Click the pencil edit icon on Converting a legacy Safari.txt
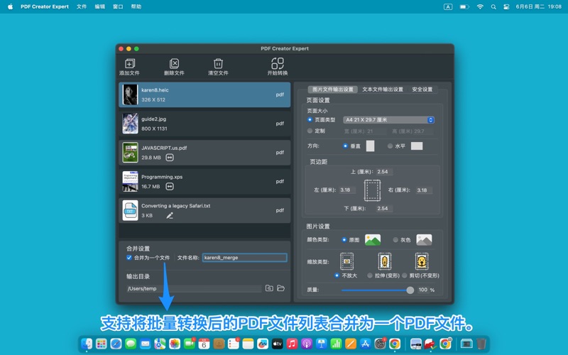This screenshot has width=568, height=355. [170, 216]
